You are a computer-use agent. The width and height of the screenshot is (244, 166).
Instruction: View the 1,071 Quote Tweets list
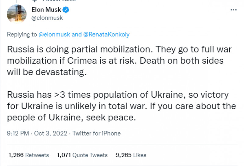(x=82, y=155)
